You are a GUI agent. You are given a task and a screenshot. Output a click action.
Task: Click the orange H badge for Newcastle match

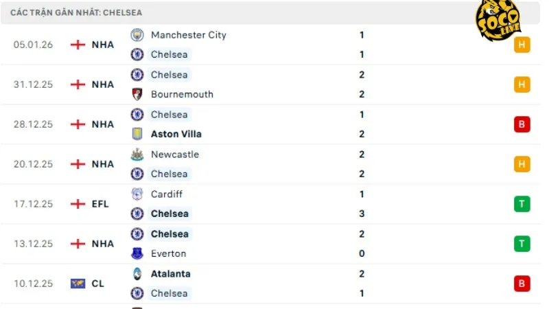point(522,164)
